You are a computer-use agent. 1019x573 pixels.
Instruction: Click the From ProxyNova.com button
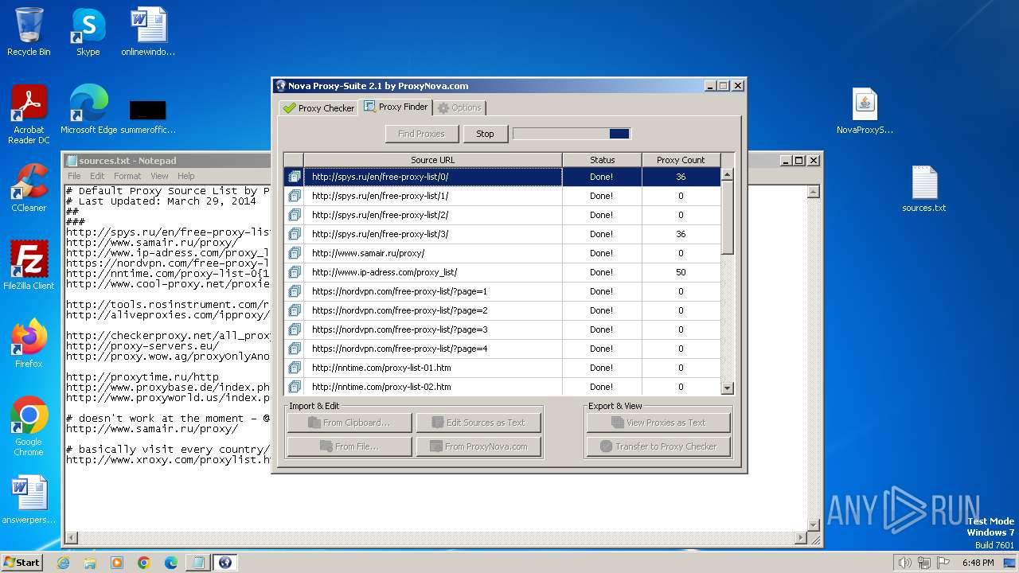pos(478,446)
